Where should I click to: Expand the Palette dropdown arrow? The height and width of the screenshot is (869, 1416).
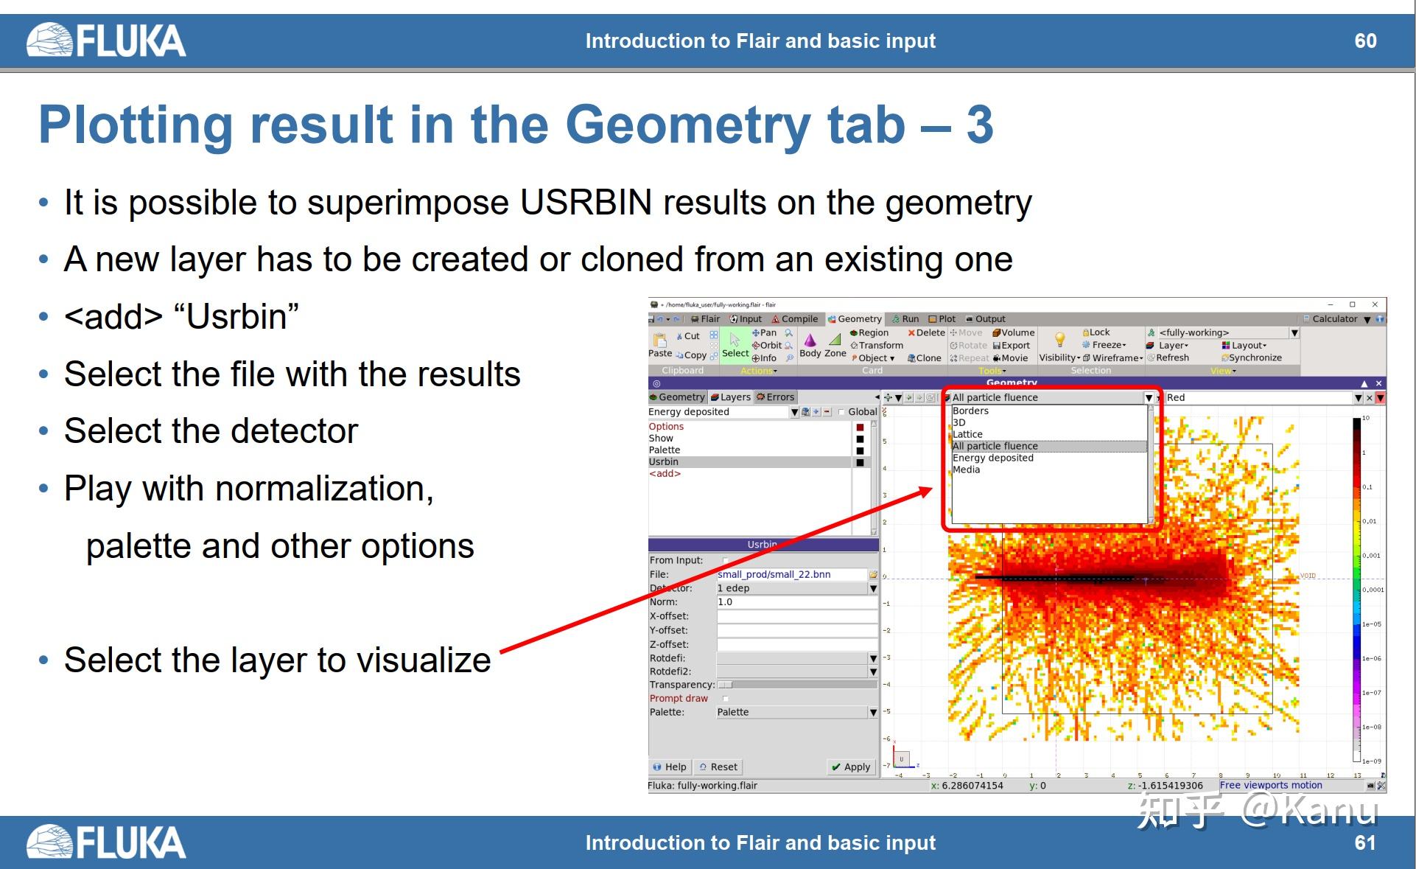point(873,712)
